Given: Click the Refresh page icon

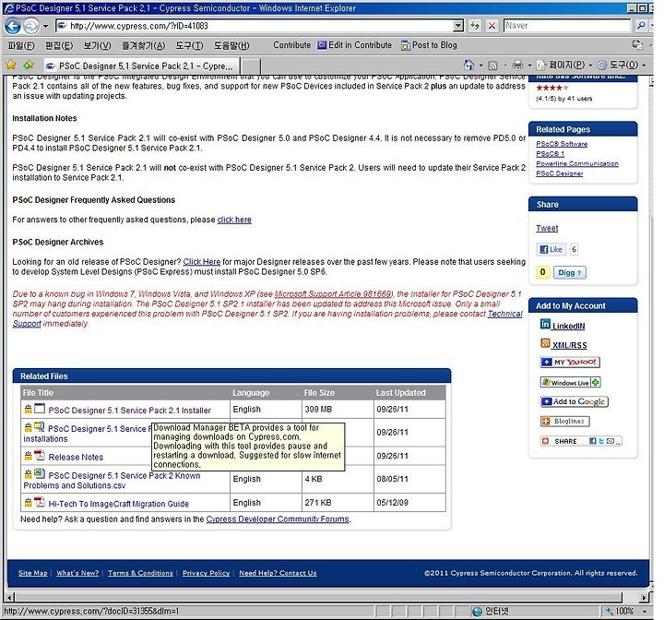Looking at the screenshot, I should (x=475, y=26).
